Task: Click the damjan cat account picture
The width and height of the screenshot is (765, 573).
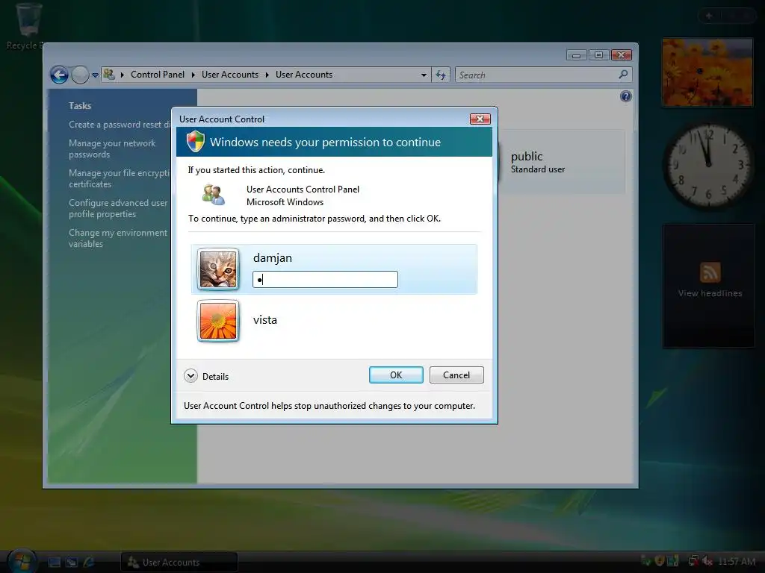Action: click(218, 269)
